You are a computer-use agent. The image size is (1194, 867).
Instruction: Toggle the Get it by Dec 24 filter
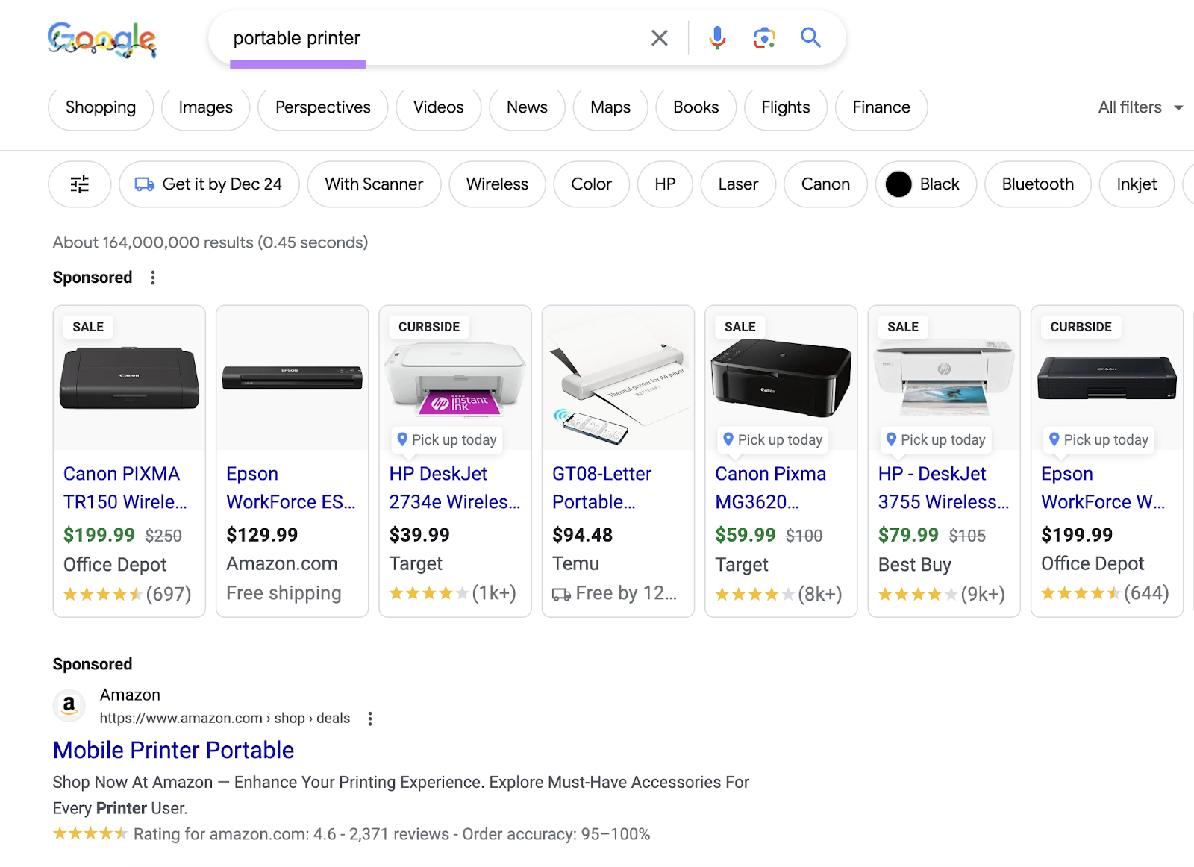209,184
